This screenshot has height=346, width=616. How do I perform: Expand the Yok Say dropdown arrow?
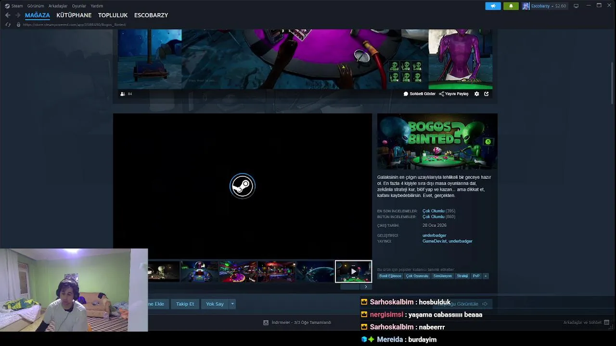pyautogui.click(x=232, y=304)
